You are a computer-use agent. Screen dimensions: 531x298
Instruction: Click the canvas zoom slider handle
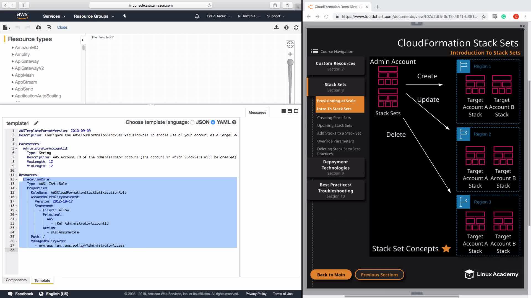[x=290, y=62]
